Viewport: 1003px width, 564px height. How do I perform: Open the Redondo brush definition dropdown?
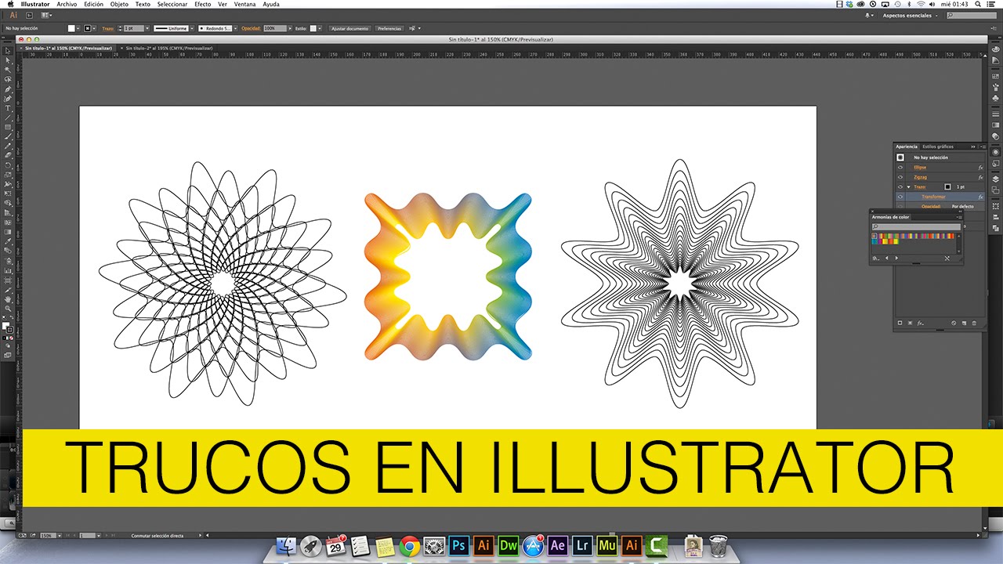coord(234,28)
